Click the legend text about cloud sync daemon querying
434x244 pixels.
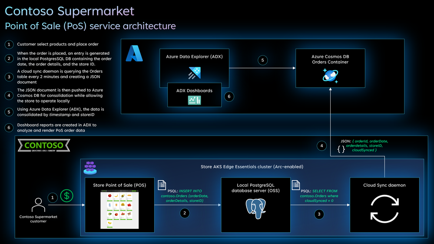[x=60, y=77]
